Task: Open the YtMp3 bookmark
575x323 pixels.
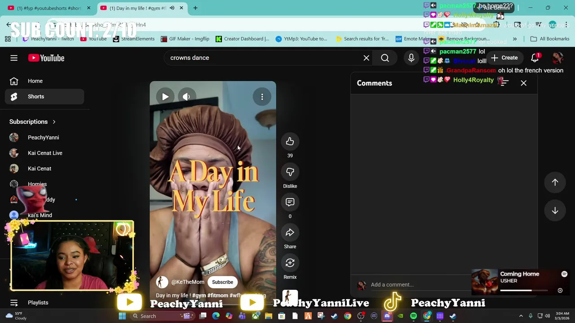Action: (301, 39)
